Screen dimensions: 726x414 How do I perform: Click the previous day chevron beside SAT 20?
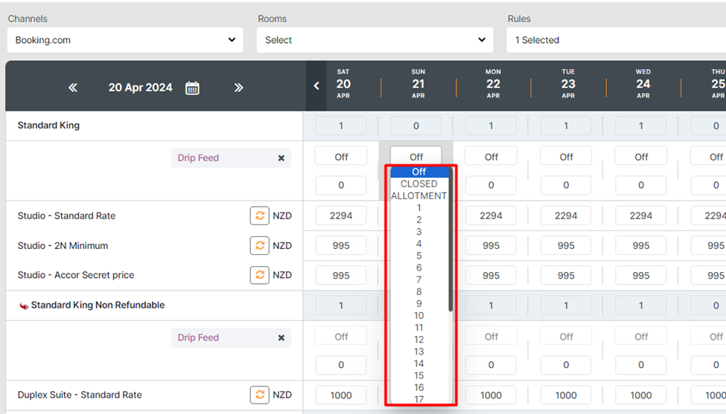[x=316, y=86]
